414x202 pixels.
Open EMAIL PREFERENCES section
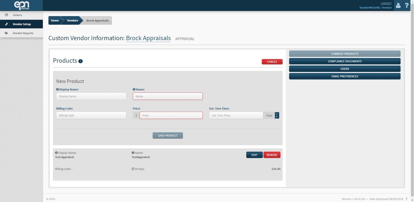(345, 76)
